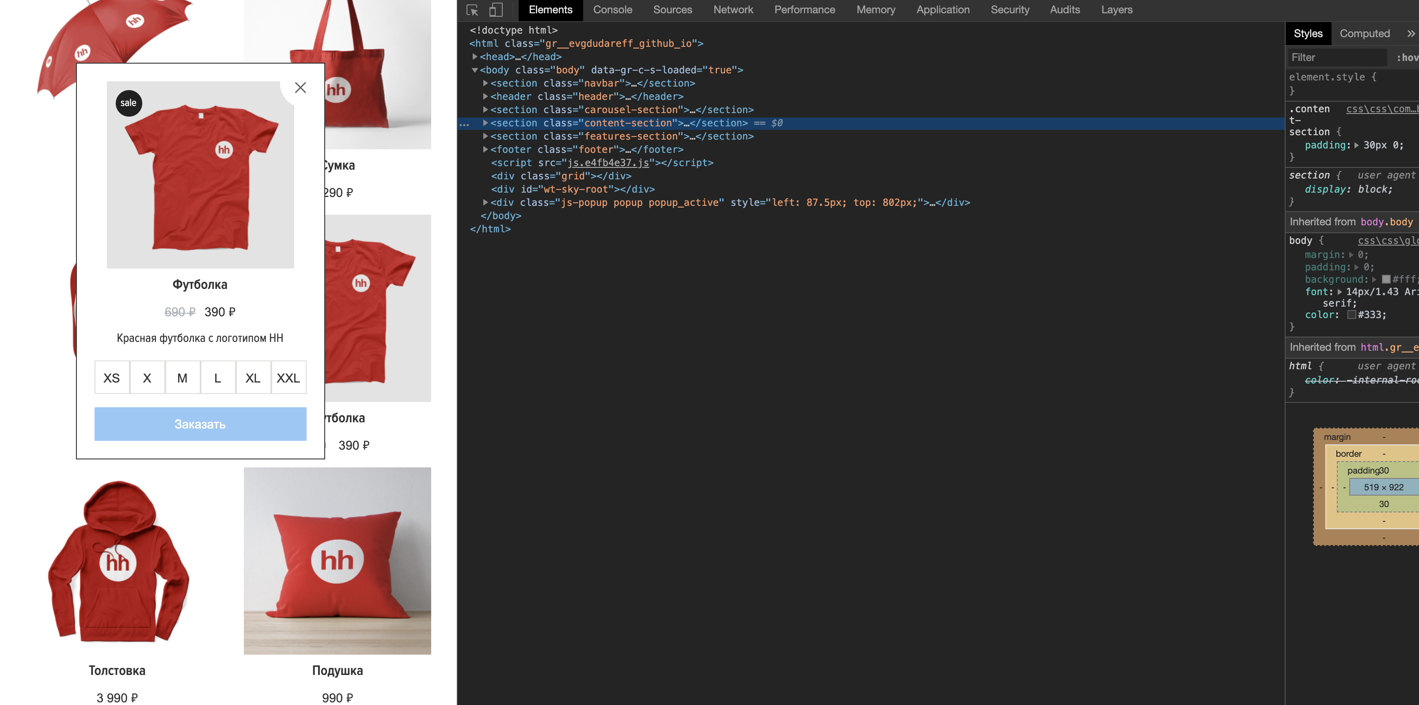Screen dimensions: 1419x705
Task: Expand the js-popup div node
Action: (x=486, y=203)
